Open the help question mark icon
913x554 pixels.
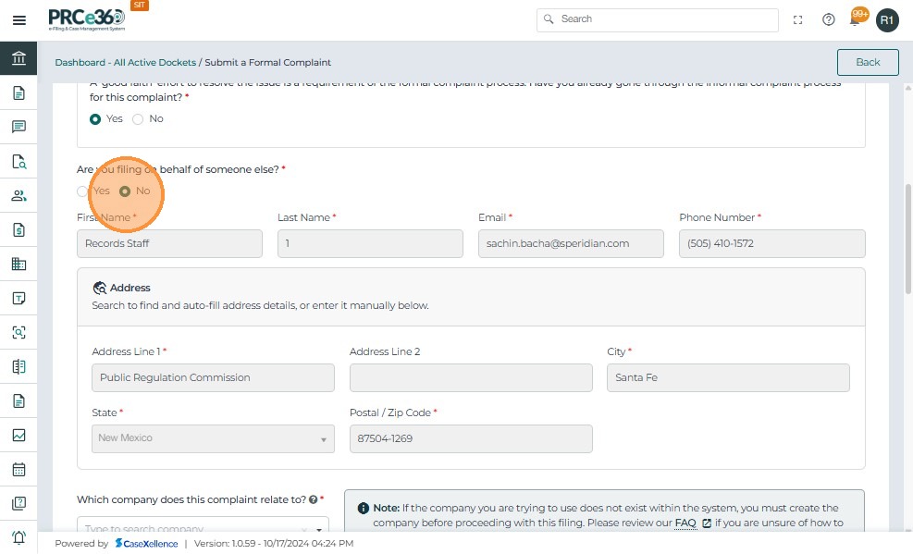[x=829, y=19]
